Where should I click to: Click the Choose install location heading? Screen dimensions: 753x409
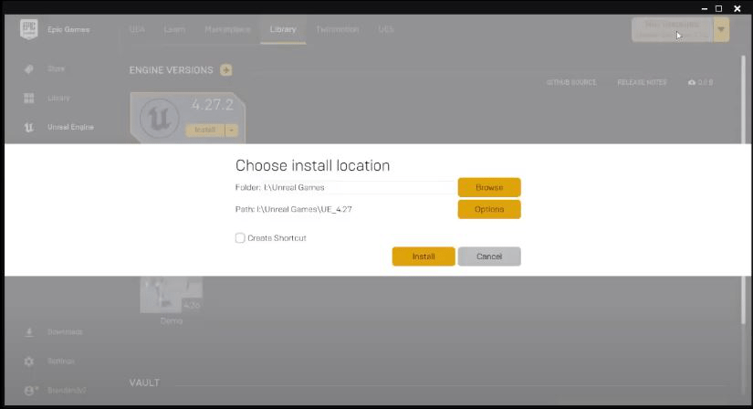(313, 165)
